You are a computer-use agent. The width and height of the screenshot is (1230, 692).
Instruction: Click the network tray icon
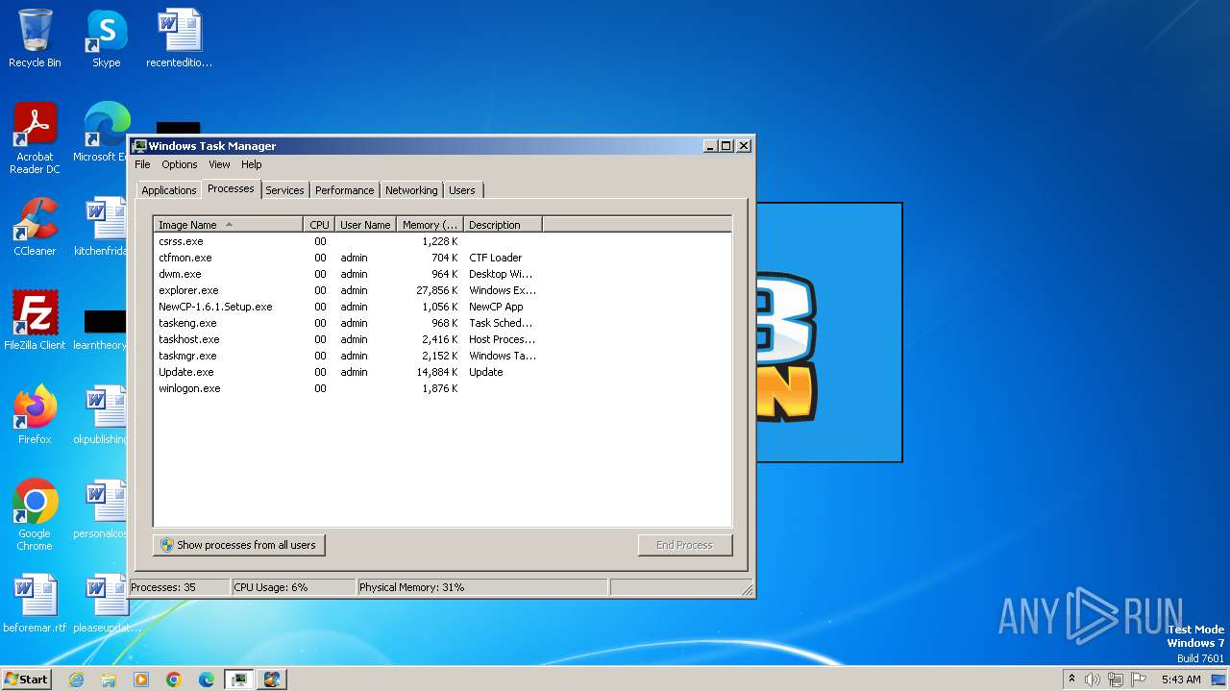(1116, 680)
